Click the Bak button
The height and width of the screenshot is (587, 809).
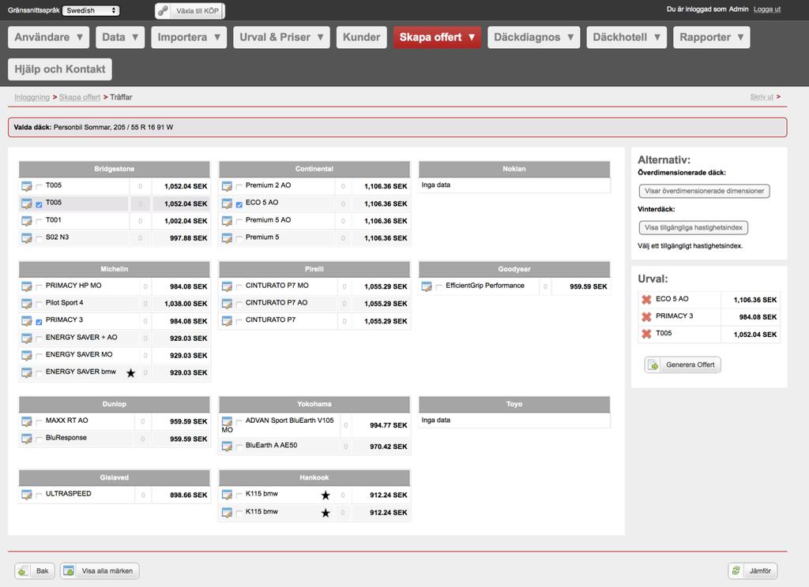click(x=35, y=571)
